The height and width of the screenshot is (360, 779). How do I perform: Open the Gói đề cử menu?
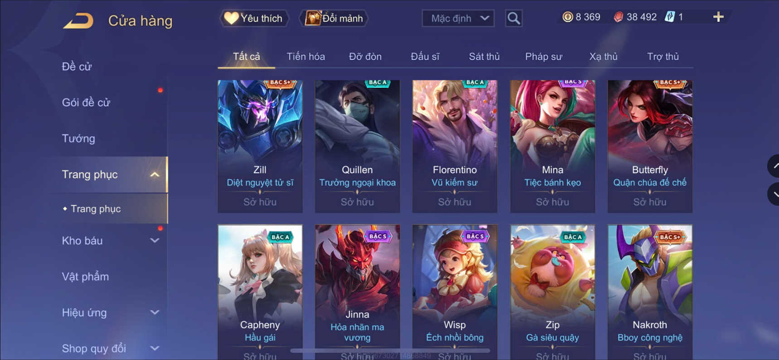[x=86, y=103]
